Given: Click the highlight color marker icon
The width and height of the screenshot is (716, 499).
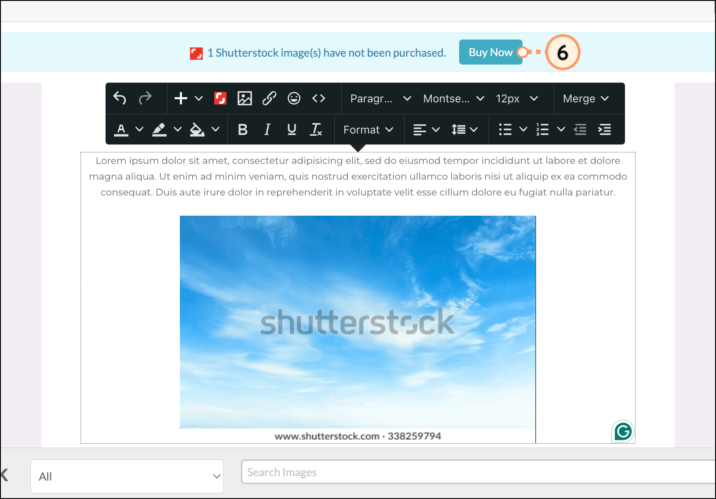Looking at the screenshot, I should click(x=159, y=130).
